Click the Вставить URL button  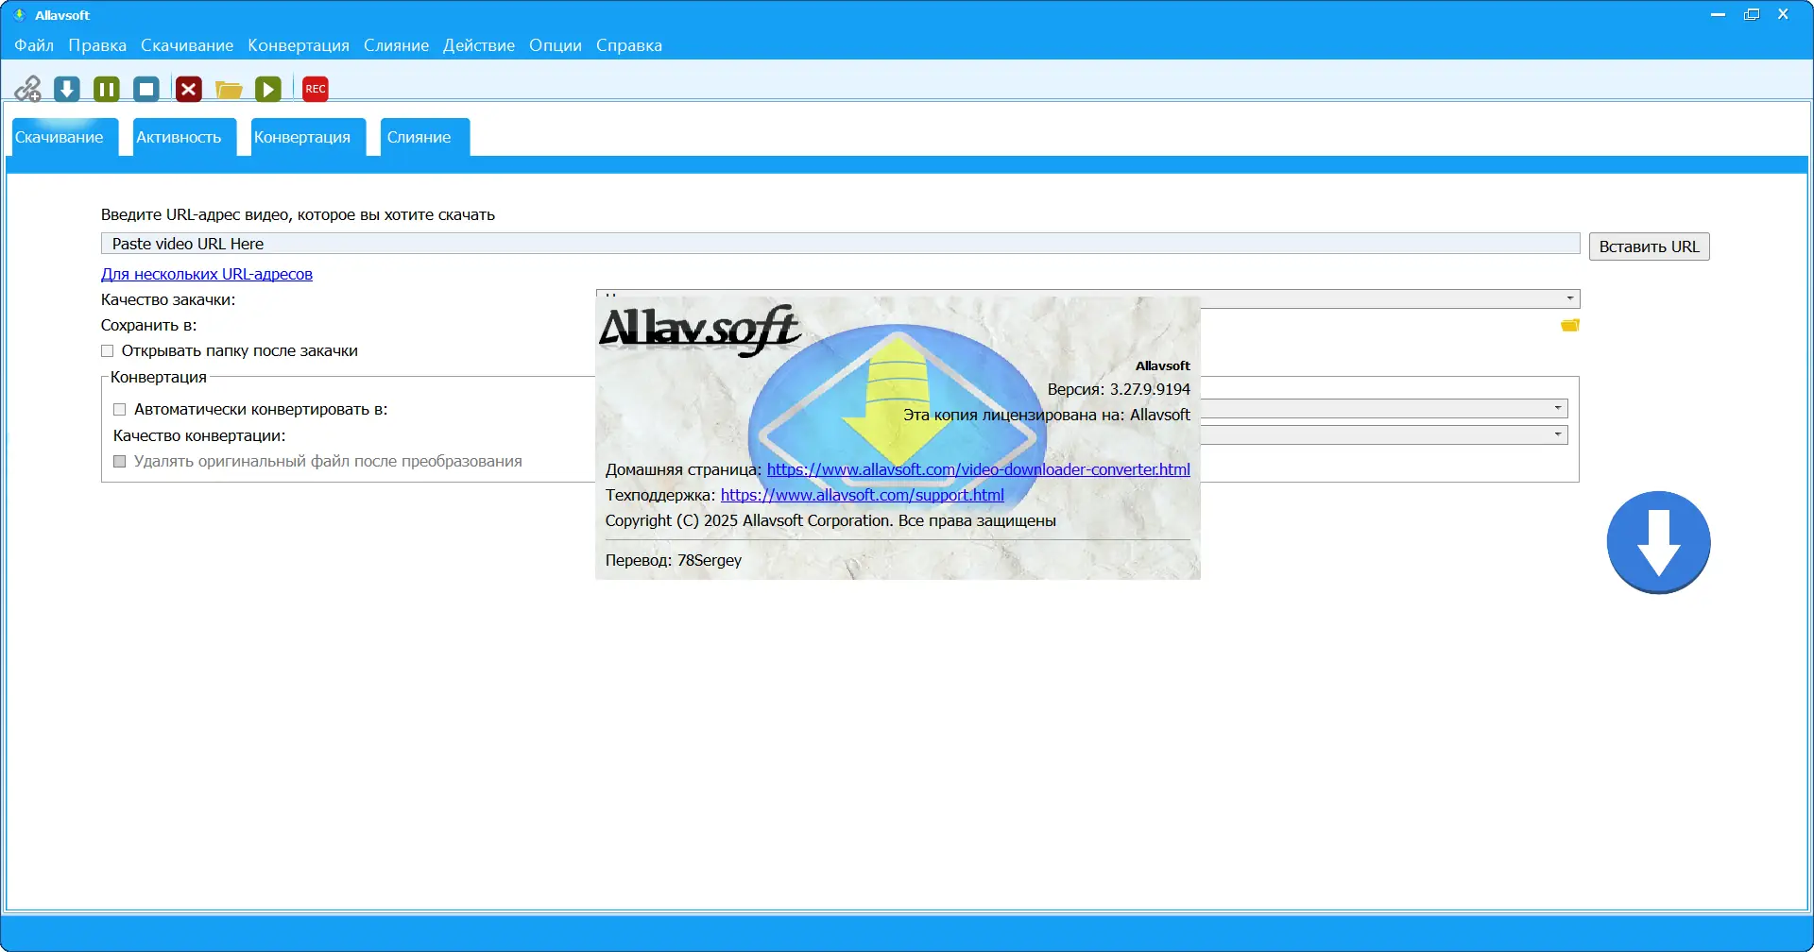[1650, 246]
